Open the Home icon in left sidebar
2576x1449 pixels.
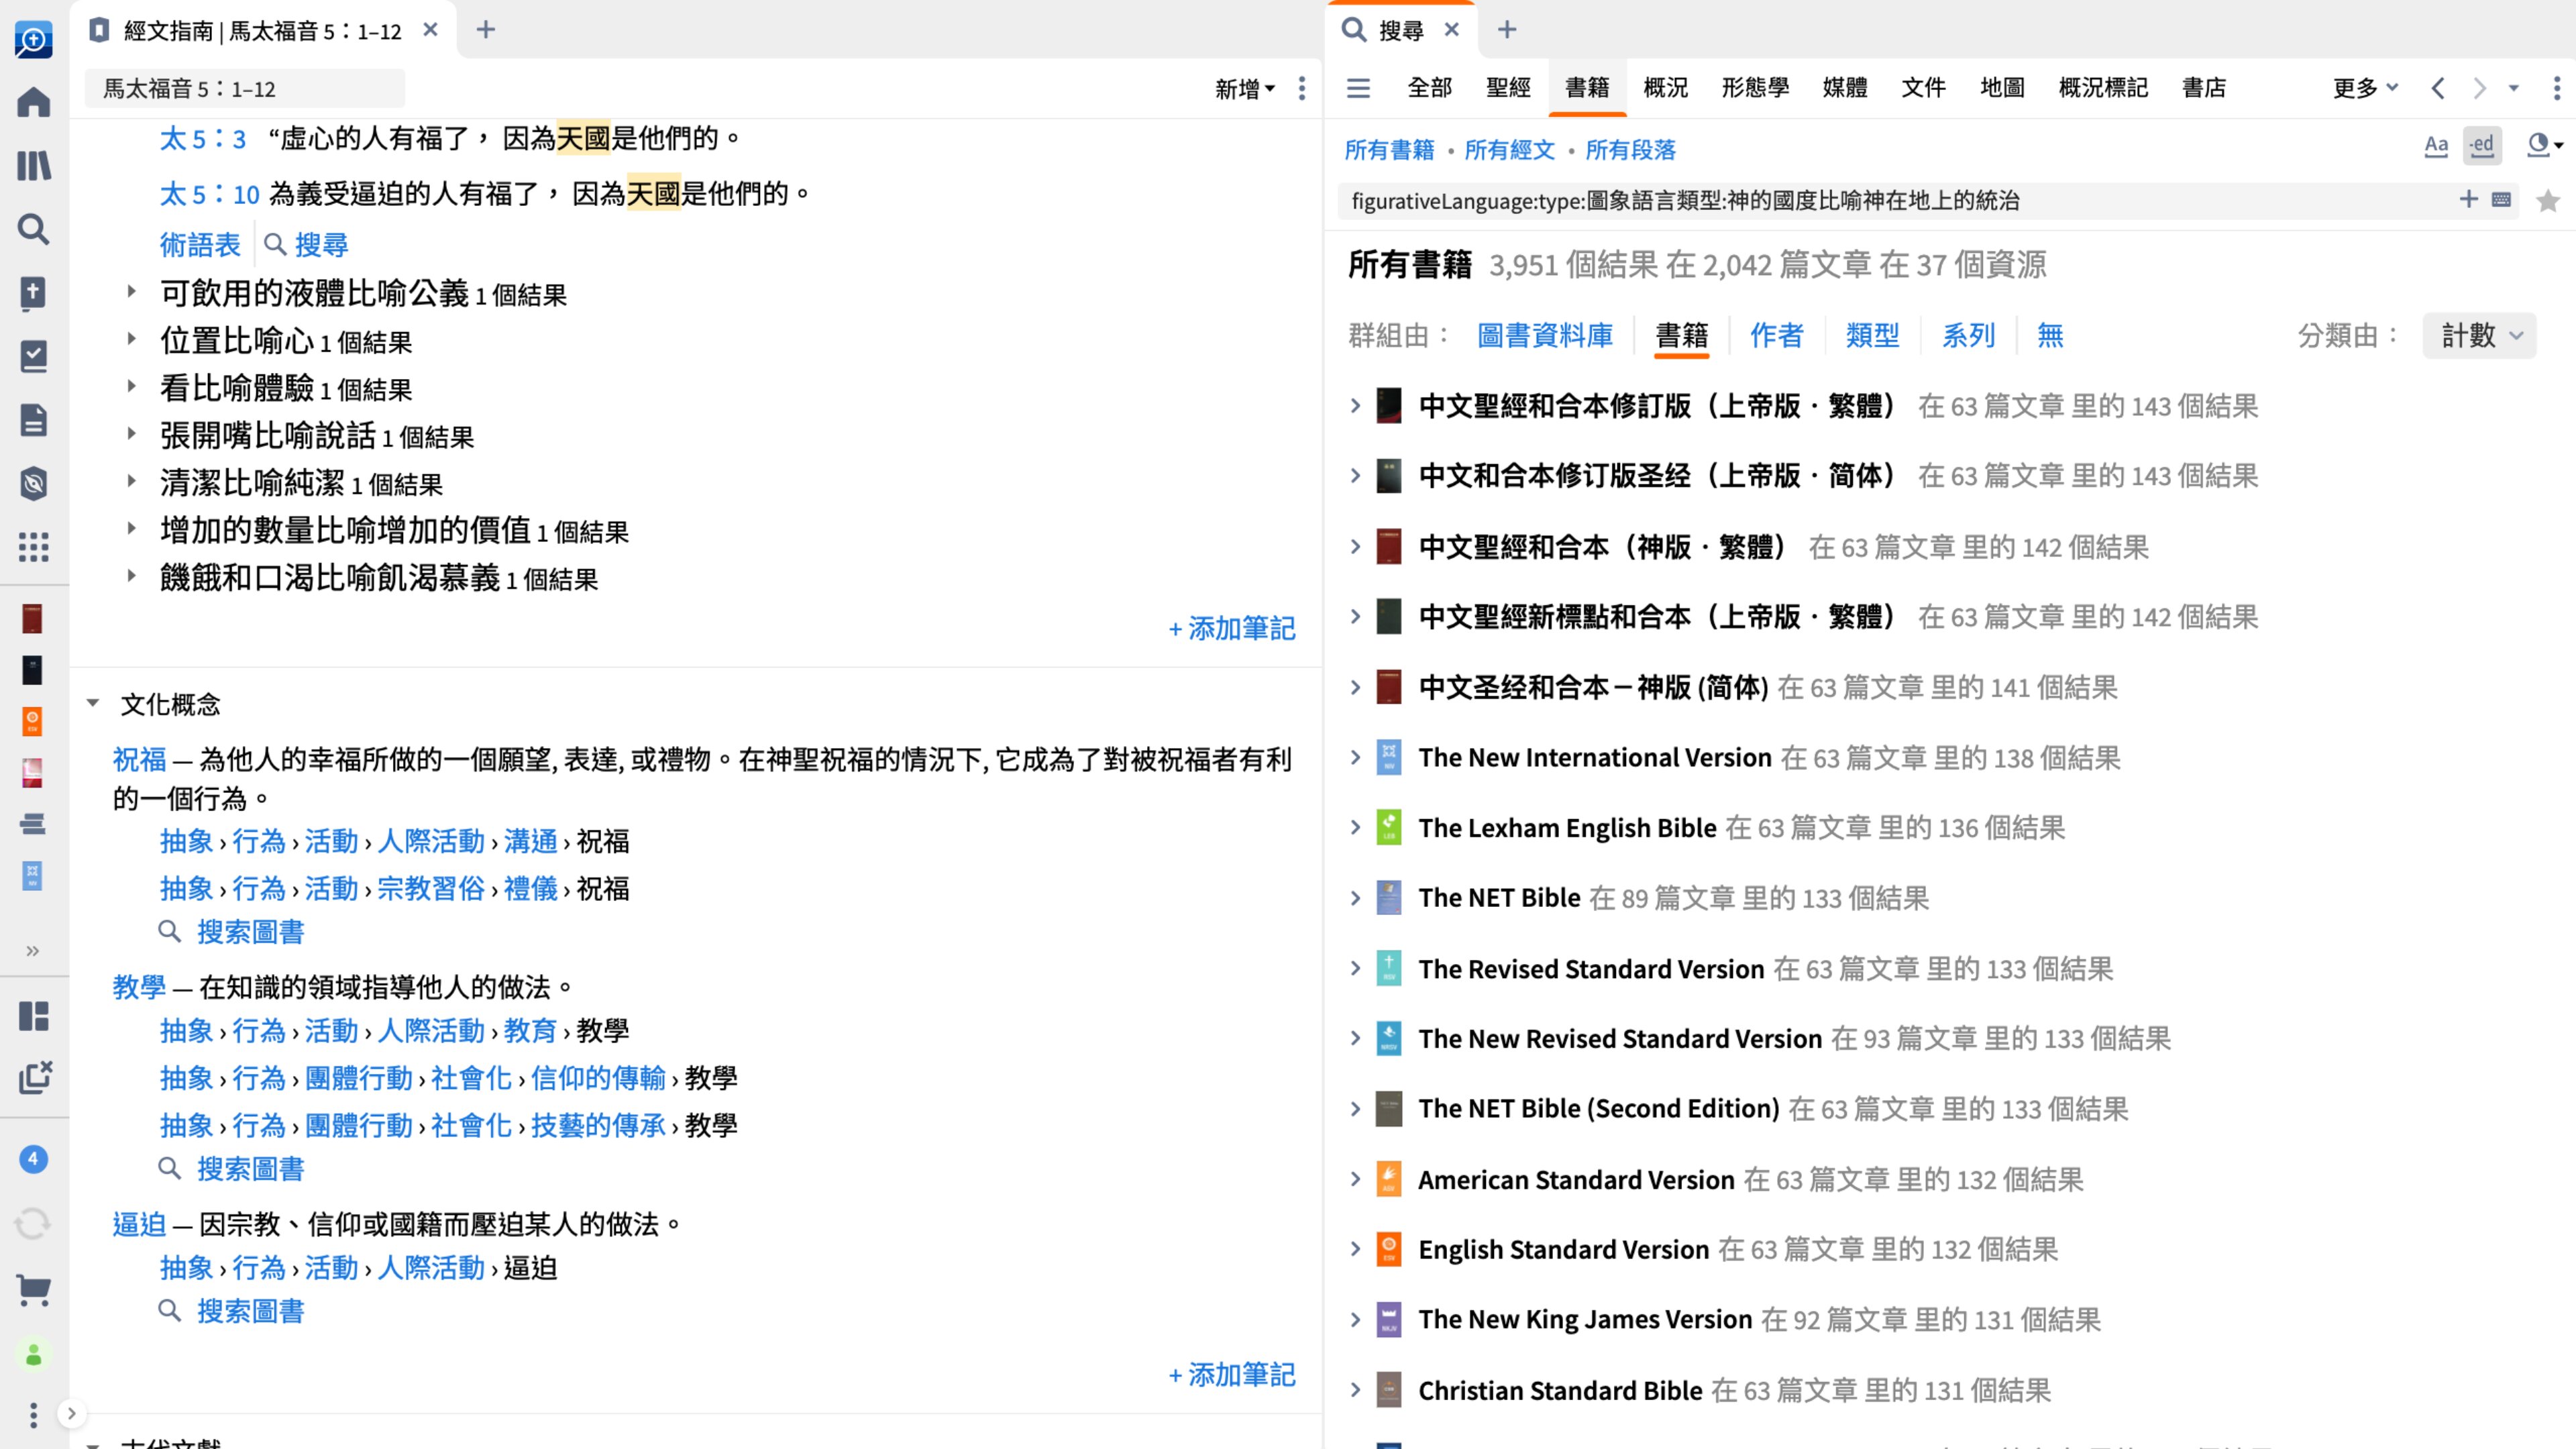tap(33, 101)
